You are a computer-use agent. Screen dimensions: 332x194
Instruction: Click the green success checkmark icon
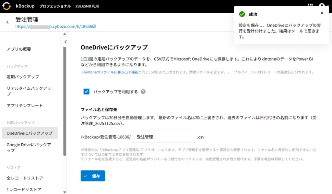(243, 14)
